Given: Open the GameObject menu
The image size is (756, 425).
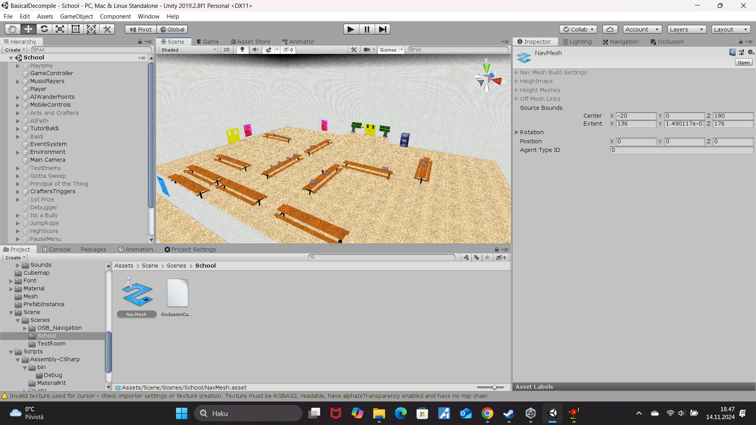Looking at the screenshot, I should click(76, 16).
